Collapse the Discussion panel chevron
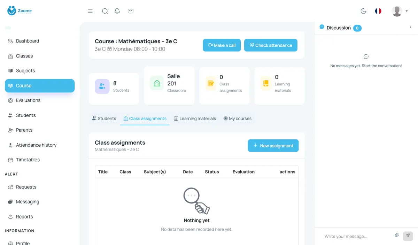Viewport: 418px width, 245px height. click(410, 27)
